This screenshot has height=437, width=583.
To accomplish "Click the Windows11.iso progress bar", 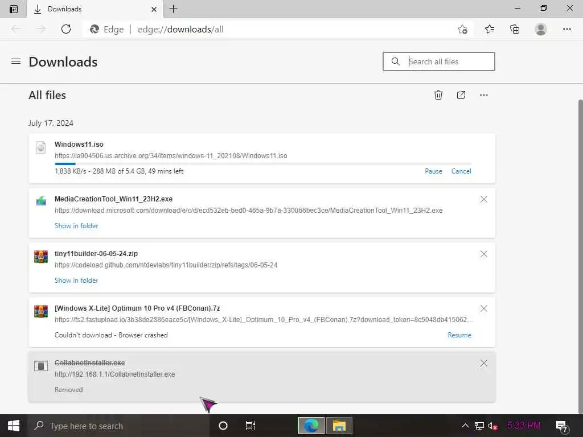I will tap(263, 163).
